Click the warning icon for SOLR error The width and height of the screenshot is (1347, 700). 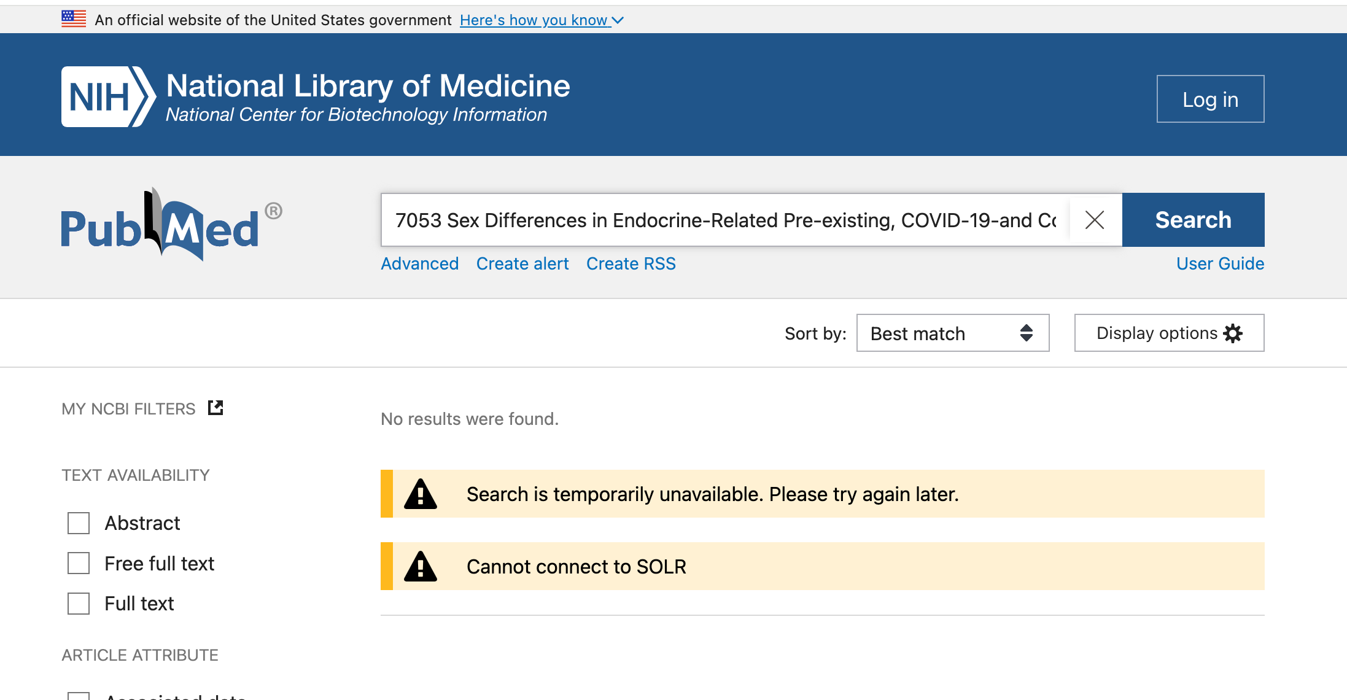tap(421, 566)
